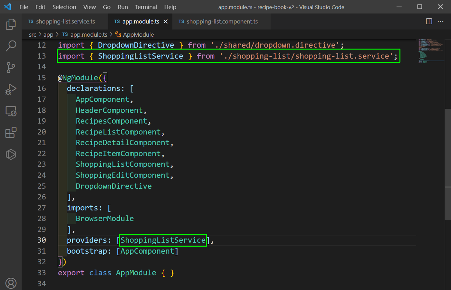Screen dimensions: 451x290
Task: Click the providers property name
Action: 87,240
